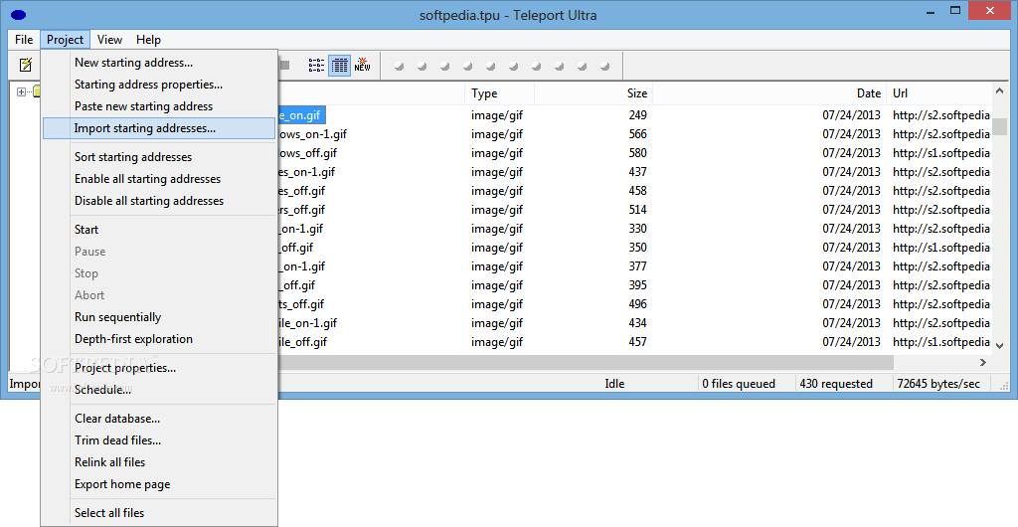Click the New Project Wizard toolbar icon
1018x527 pixels.
point(25,65)
